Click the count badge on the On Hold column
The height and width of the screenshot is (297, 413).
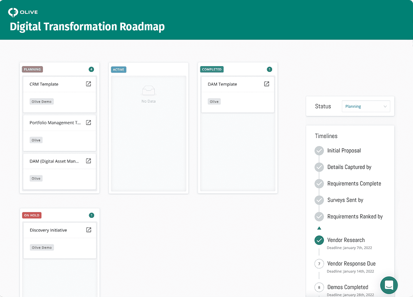point(91,215)
